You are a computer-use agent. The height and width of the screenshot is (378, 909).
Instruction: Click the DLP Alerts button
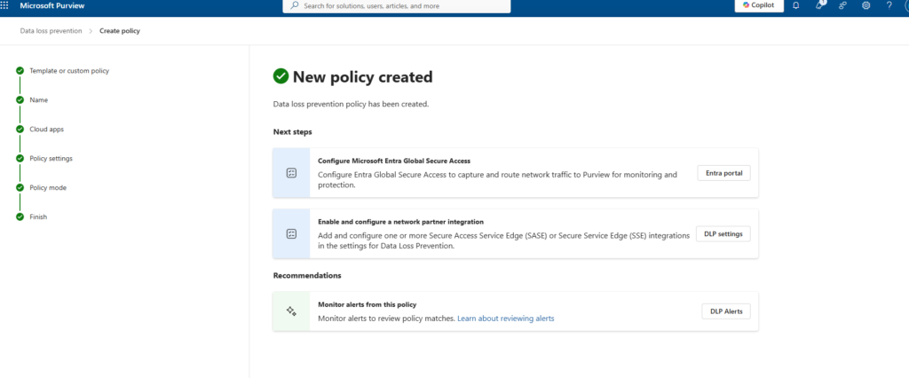tap(727, 311)
